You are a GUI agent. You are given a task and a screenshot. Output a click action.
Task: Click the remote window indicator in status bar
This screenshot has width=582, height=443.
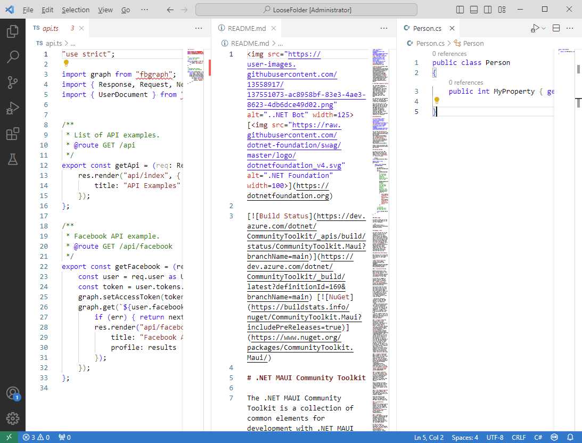point(9,438)
